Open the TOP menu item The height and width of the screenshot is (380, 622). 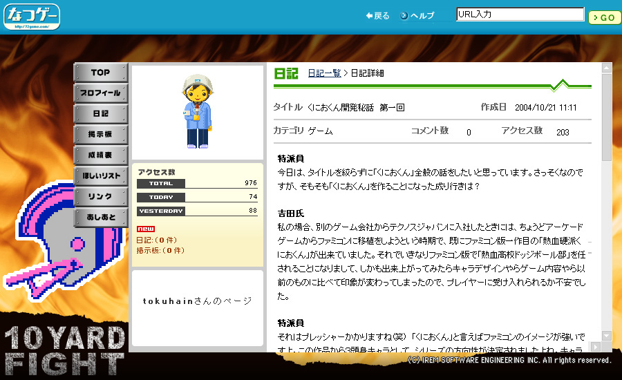coord(101,73)
